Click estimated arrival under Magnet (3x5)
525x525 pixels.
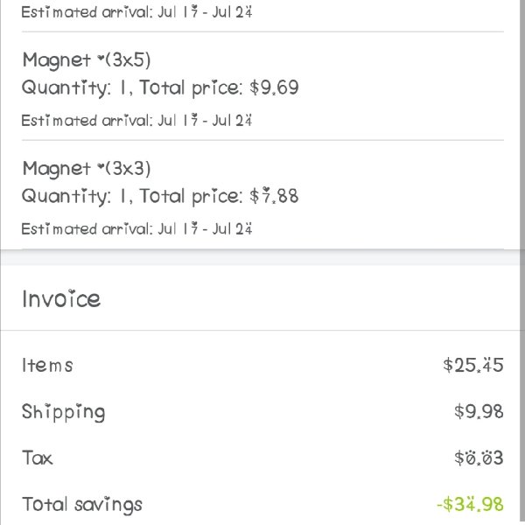[x=136, y=121]
